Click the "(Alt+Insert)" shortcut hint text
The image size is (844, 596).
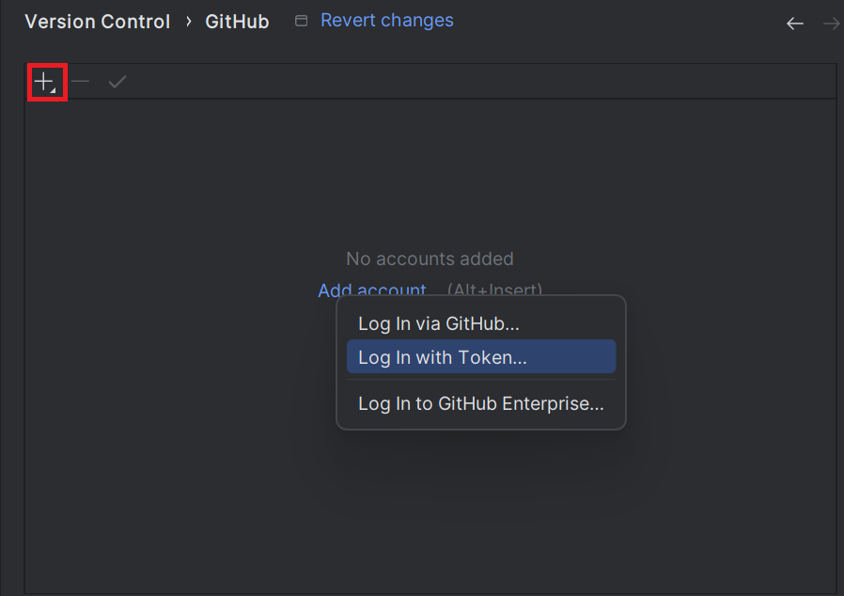coord(494,290)
